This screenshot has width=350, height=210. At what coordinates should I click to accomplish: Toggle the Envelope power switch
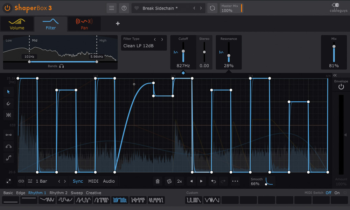click(x=341, y=87)
